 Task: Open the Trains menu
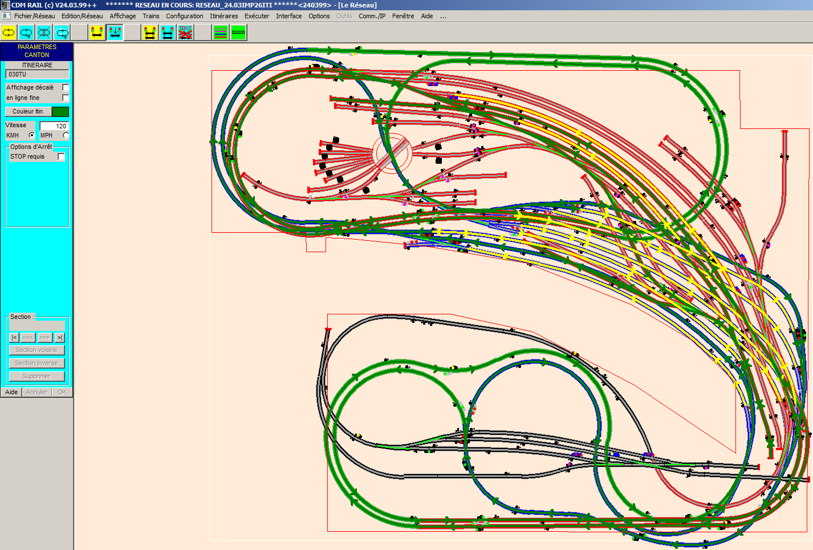coord(151,16)
